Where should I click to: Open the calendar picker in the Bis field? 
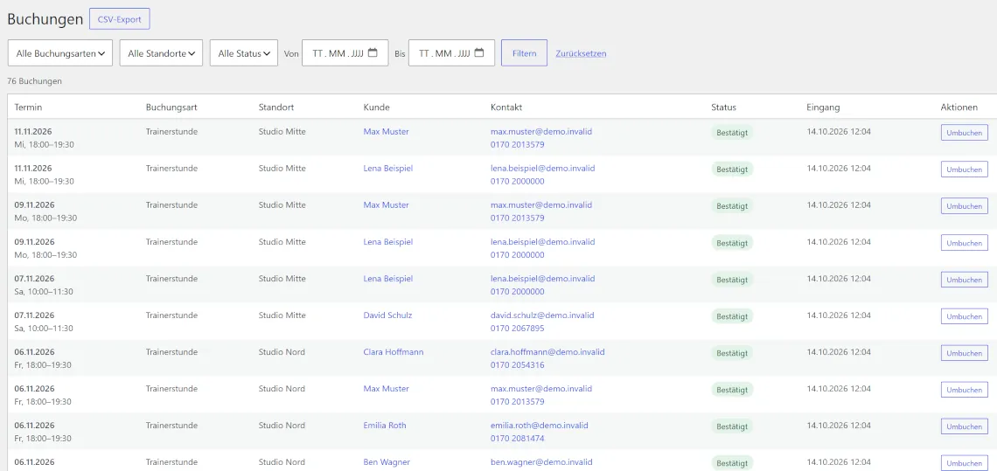(x=479, y=52)
